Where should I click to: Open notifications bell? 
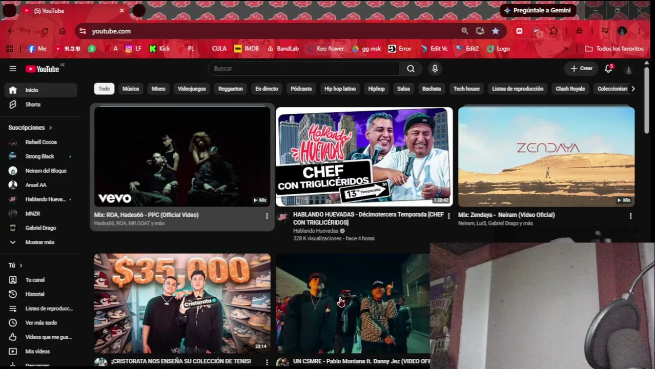pyautogui.click(x=608, y=69)
